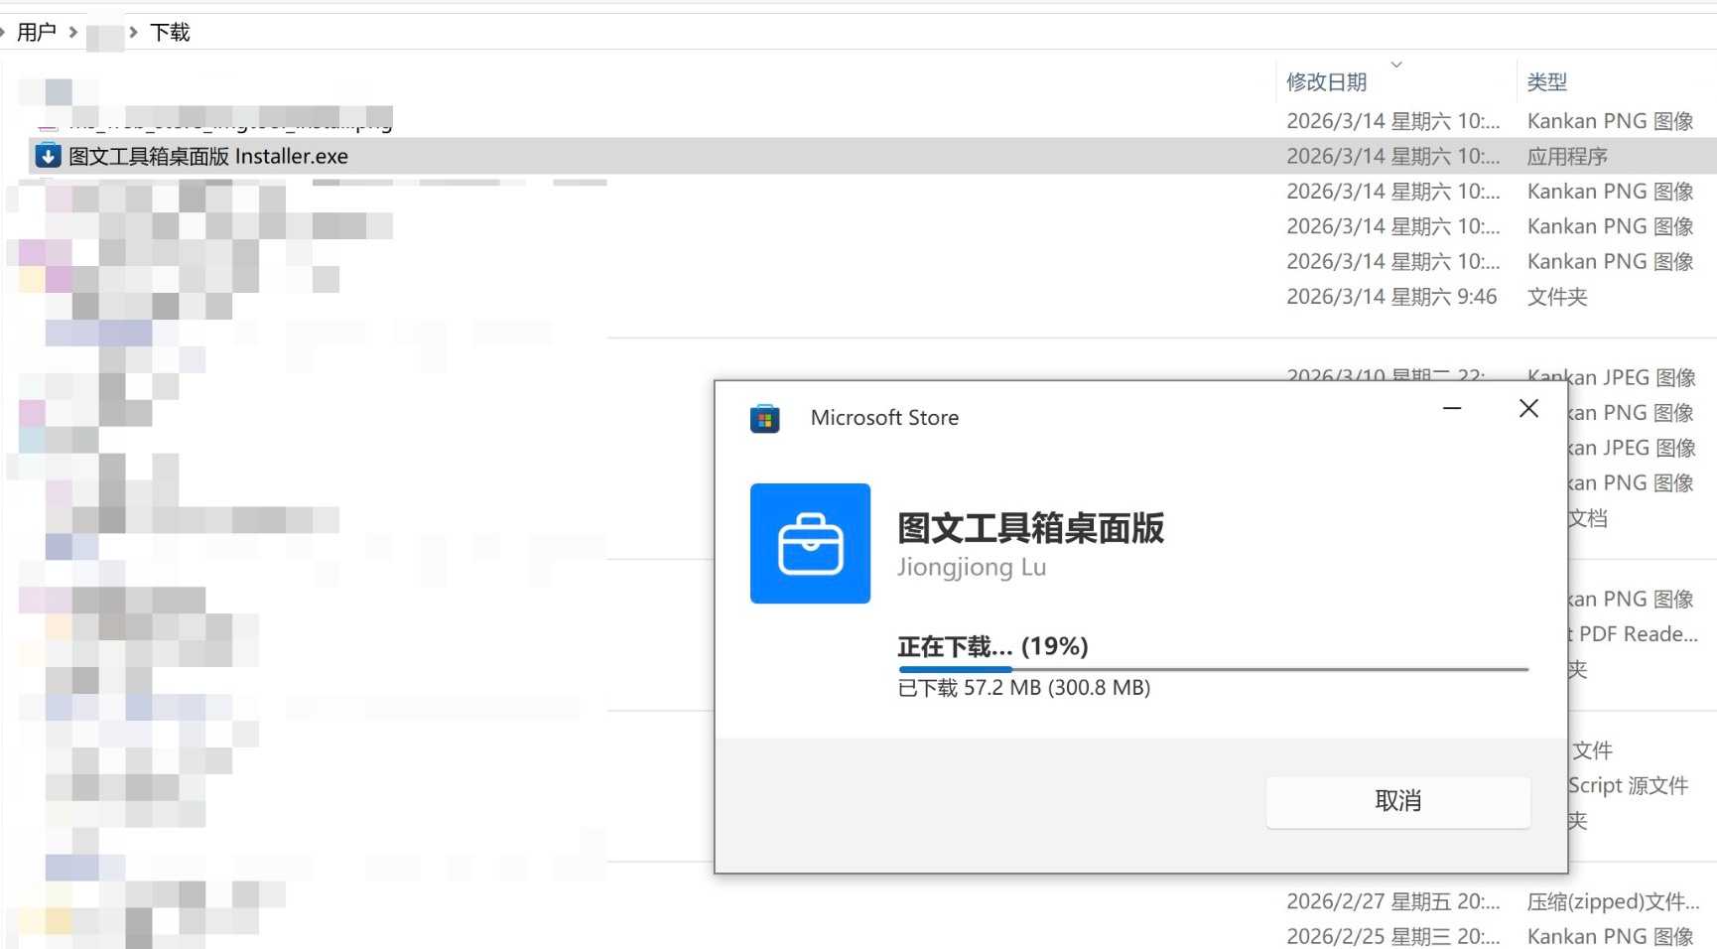Click the publisher name Jiongjiong Lu

pos(972,567)
